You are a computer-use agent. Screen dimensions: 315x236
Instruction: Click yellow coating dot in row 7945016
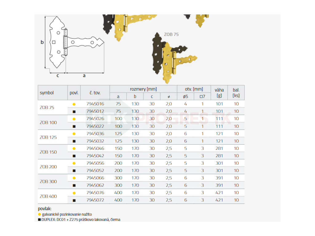pos(74,104)
